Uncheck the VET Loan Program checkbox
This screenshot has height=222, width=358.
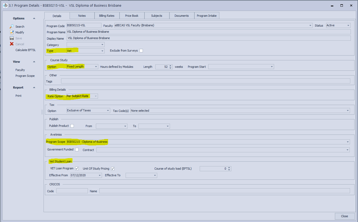(x=77, y=169)
